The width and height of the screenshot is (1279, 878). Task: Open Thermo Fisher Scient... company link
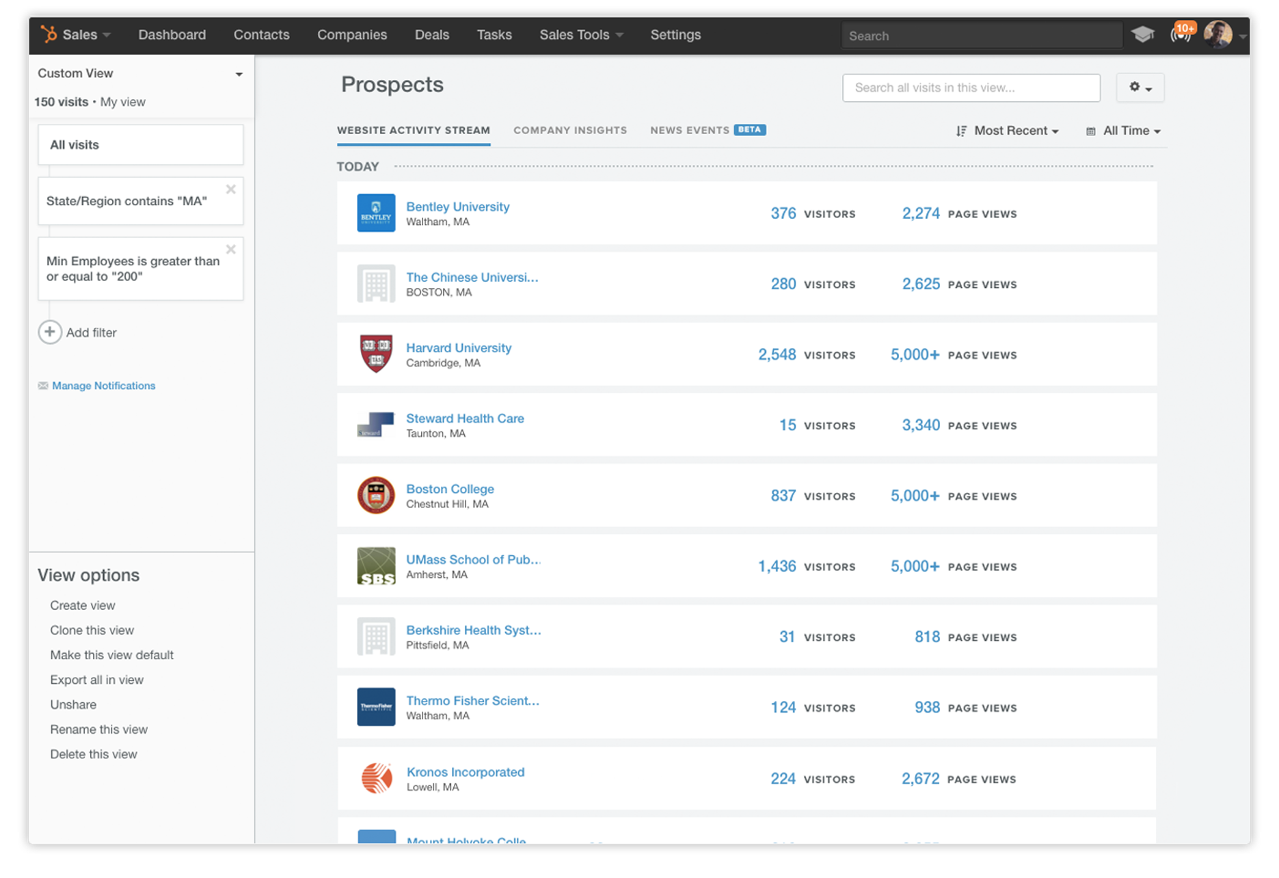click(472, 700)
